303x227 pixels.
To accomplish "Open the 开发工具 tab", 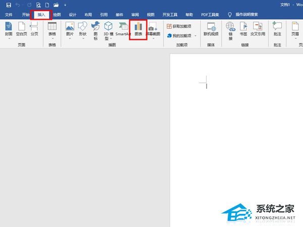I will click(x=170, y=15).
